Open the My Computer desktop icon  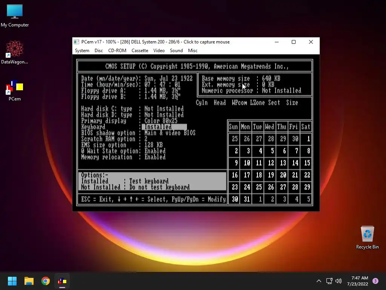click(15, 15)
